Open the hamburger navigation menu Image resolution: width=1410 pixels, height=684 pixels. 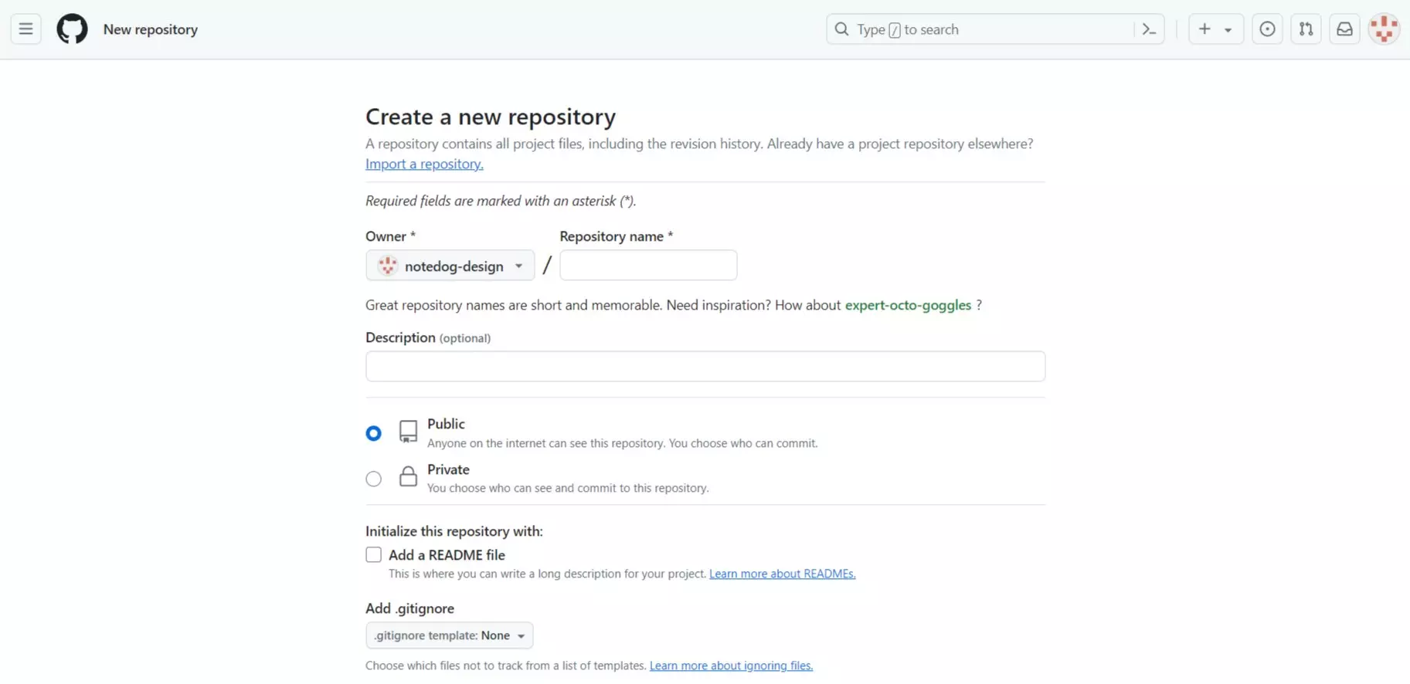[25, 29]
